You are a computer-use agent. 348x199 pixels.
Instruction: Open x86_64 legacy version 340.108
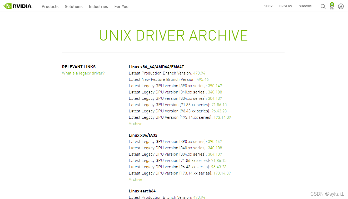pyautogui.click(x=215, y=92)
